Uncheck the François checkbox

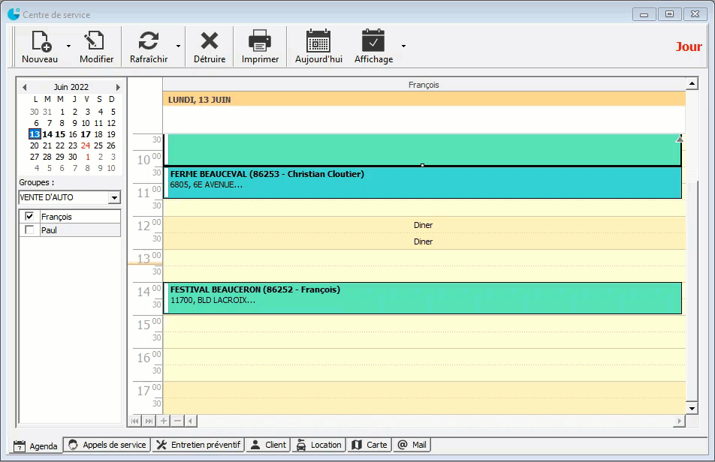tap(29, 217)
